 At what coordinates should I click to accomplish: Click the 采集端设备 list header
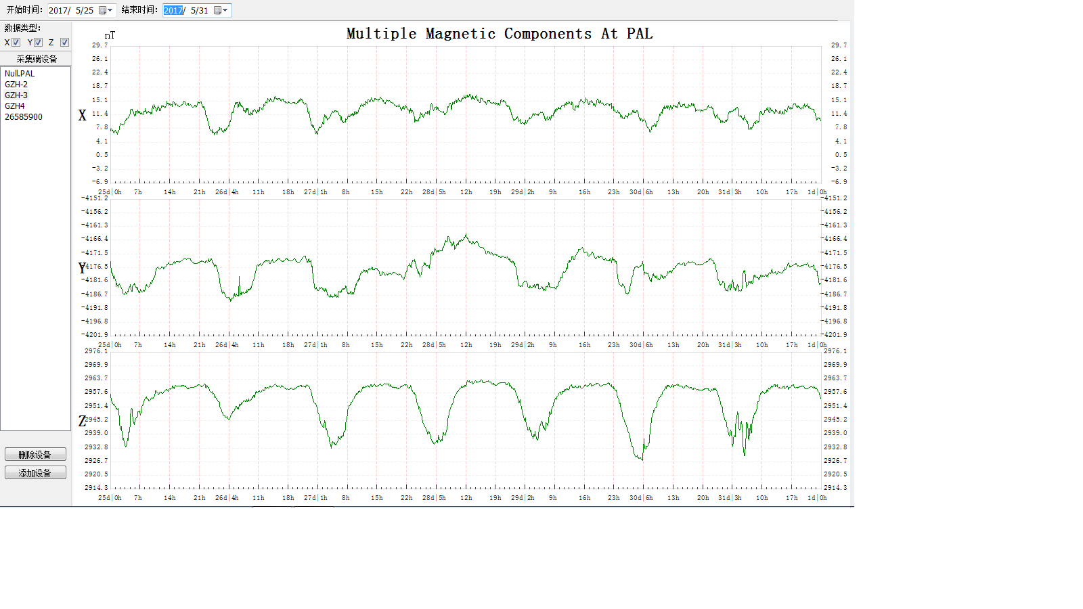point(36,59)
